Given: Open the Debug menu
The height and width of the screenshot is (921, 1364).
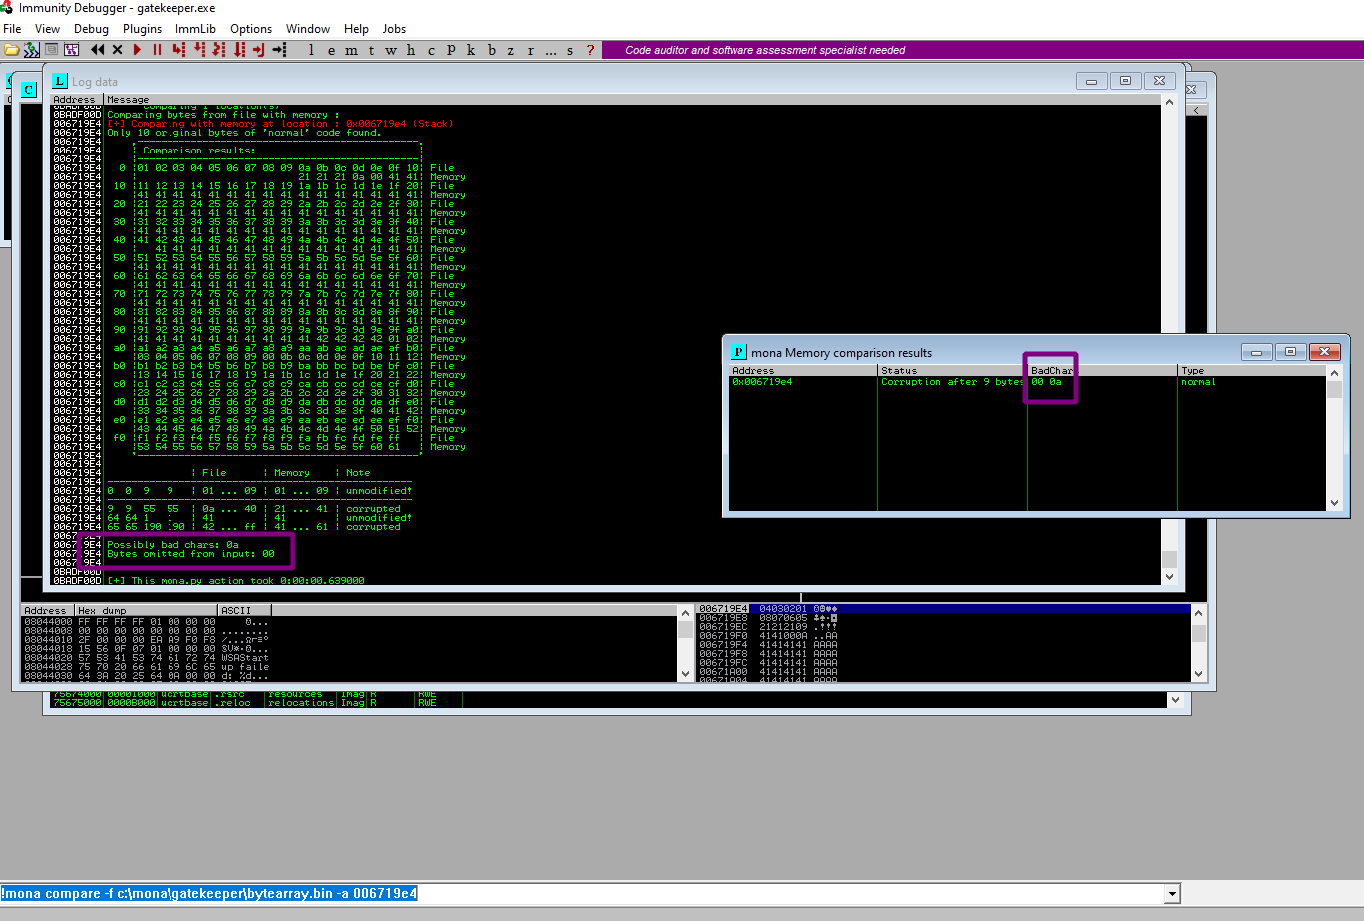Looking at the screenshot, I should [x=91, y=29].
